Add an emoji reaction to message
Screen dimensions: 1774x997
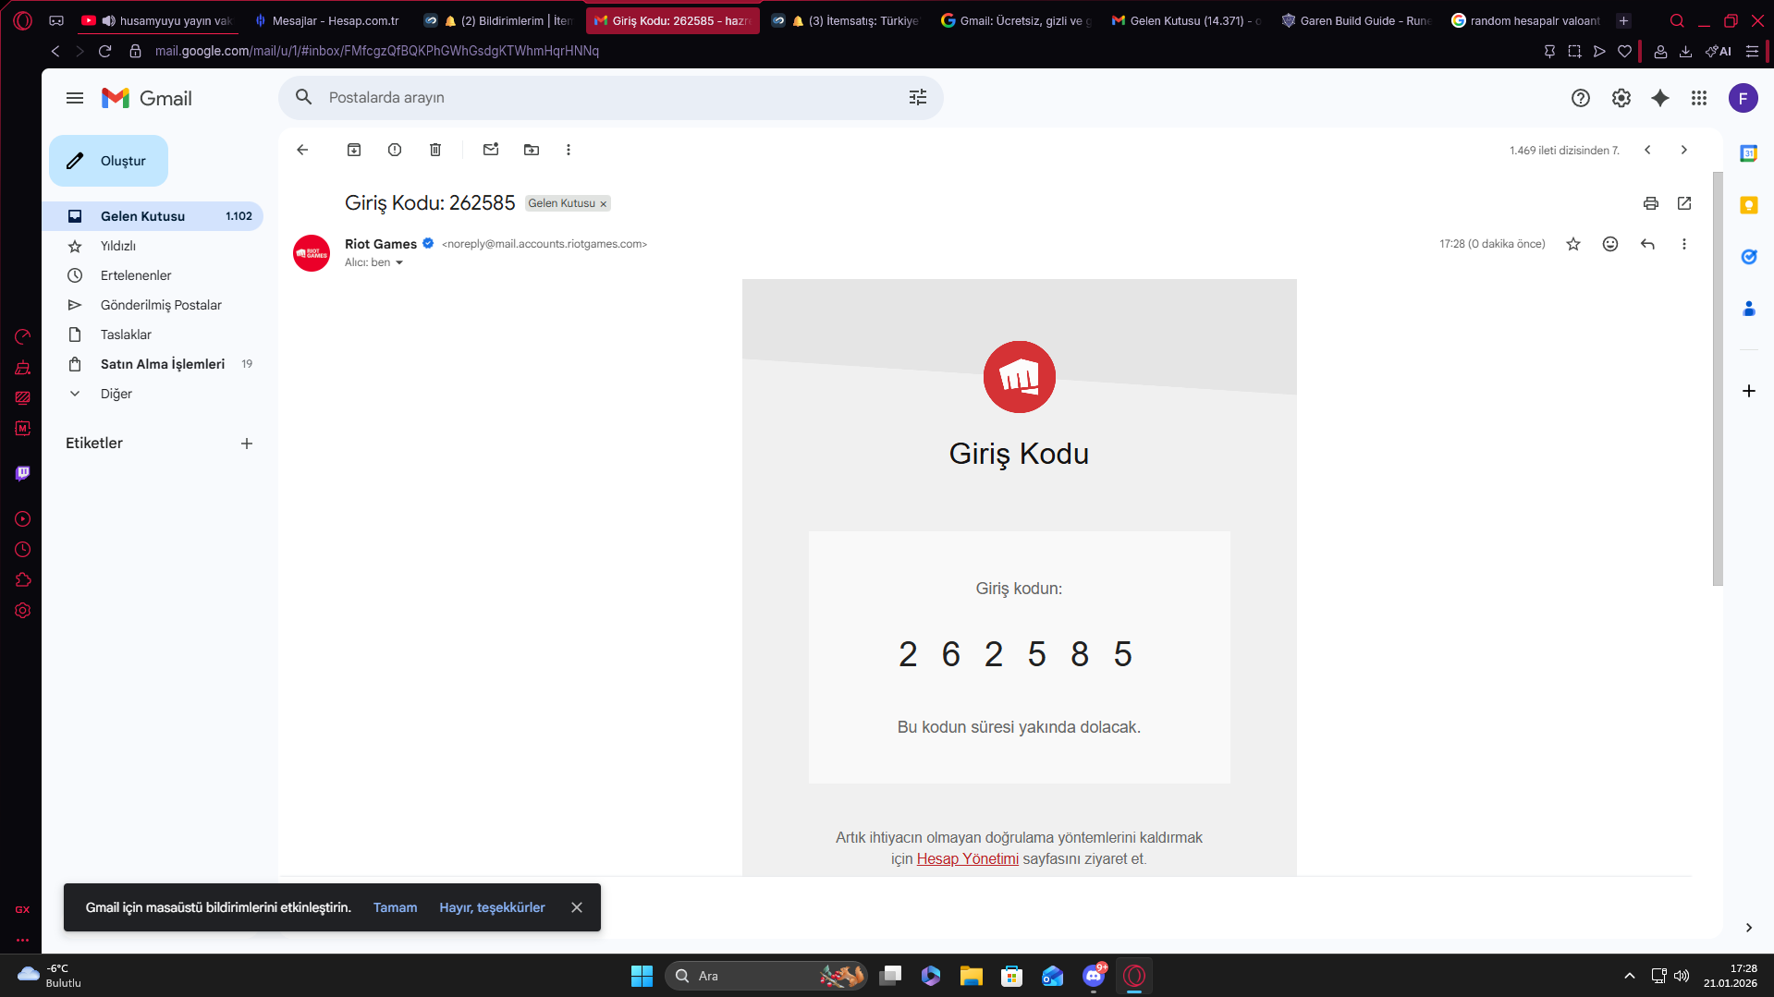(1610, 244)
